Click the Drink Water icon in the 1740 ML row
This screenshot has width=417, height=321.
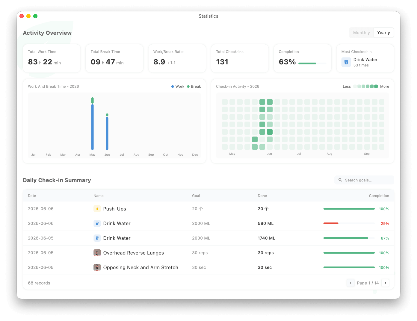click(97, 238)
